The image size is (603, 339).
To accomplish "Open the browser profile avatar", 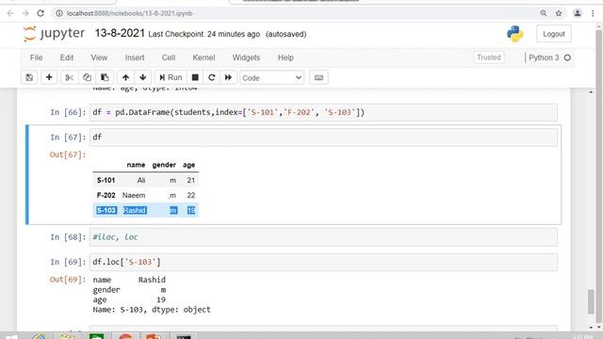I will [x=578, y=13].
